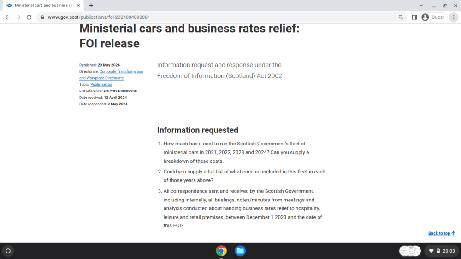The image size is (461, 259).
Task: Click request item about business rates correspondence
Action: [242, 208]
